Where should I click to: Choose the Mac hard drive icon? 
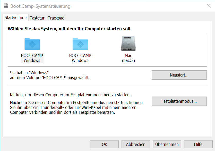128,43
